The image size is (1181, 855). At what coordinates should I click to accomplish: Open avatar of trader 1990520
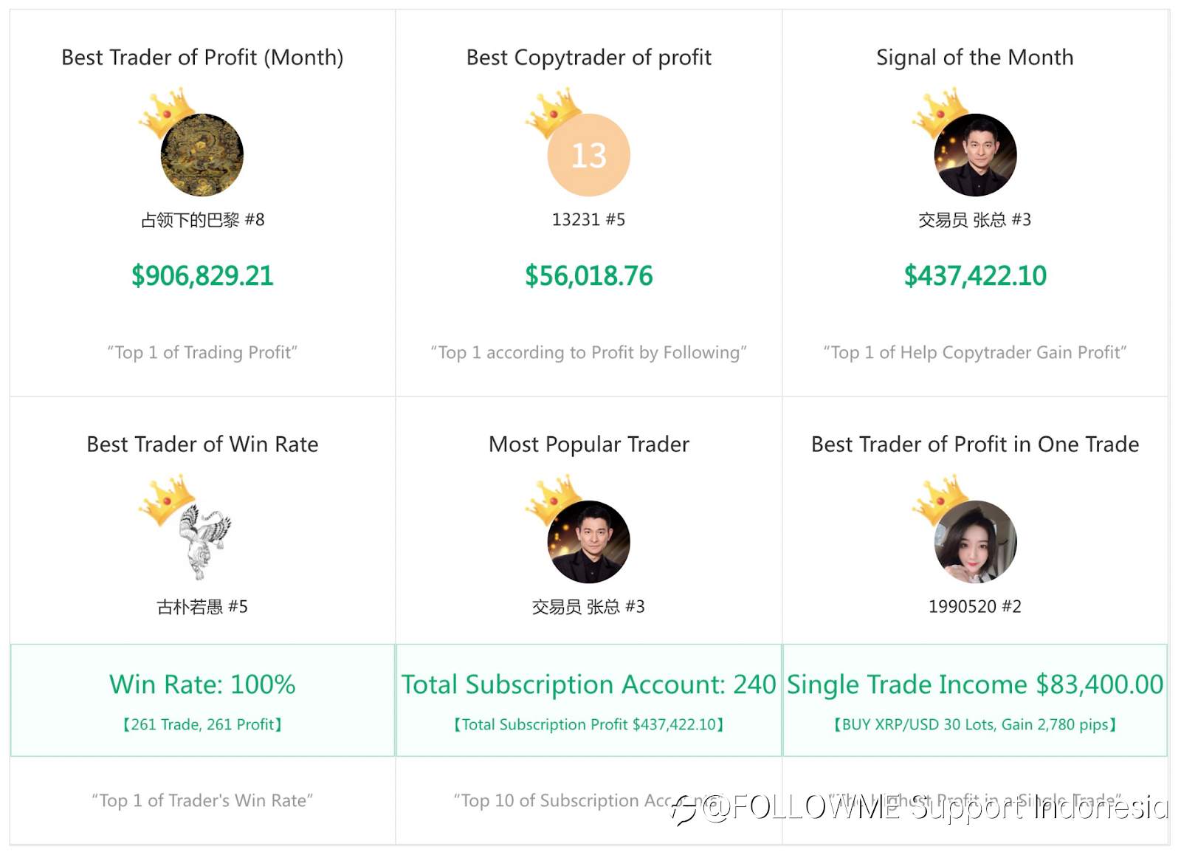click(x=975, y=542)
